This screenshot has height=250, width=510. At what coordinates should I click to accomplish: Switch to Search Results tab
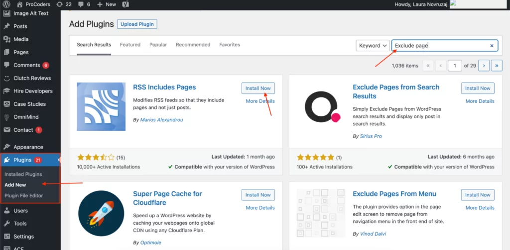[x=94, y=45]
